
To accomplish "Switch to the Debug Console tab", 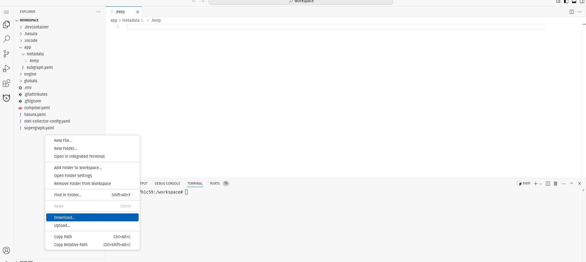I will pos(167,183).
